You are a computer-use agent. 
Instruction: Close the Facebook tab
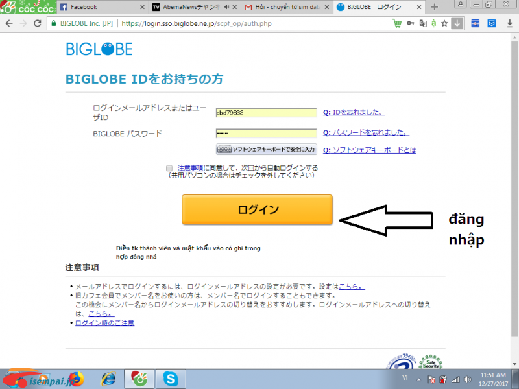click(x=142, y=7)
